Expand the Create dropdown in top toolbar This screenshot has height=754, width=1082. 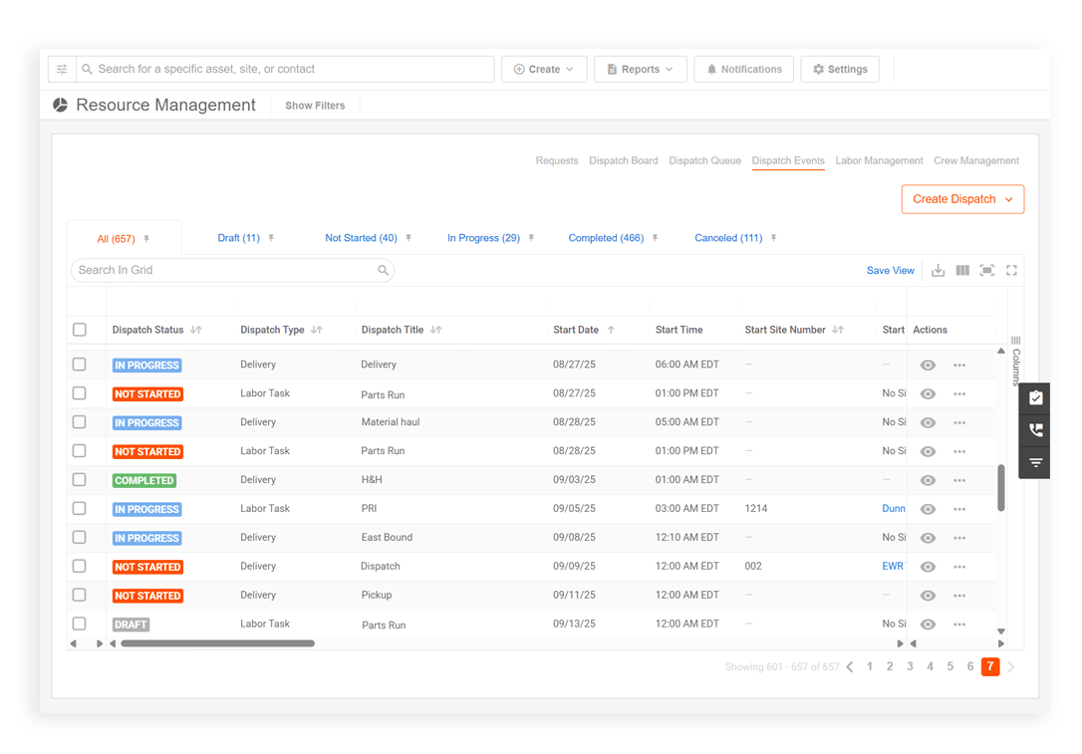[544, 69]
